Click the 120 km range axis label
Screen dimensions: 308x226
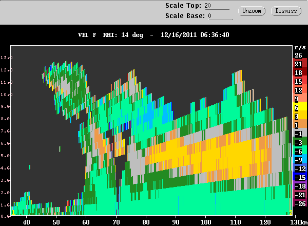click(x=265, y=222)
